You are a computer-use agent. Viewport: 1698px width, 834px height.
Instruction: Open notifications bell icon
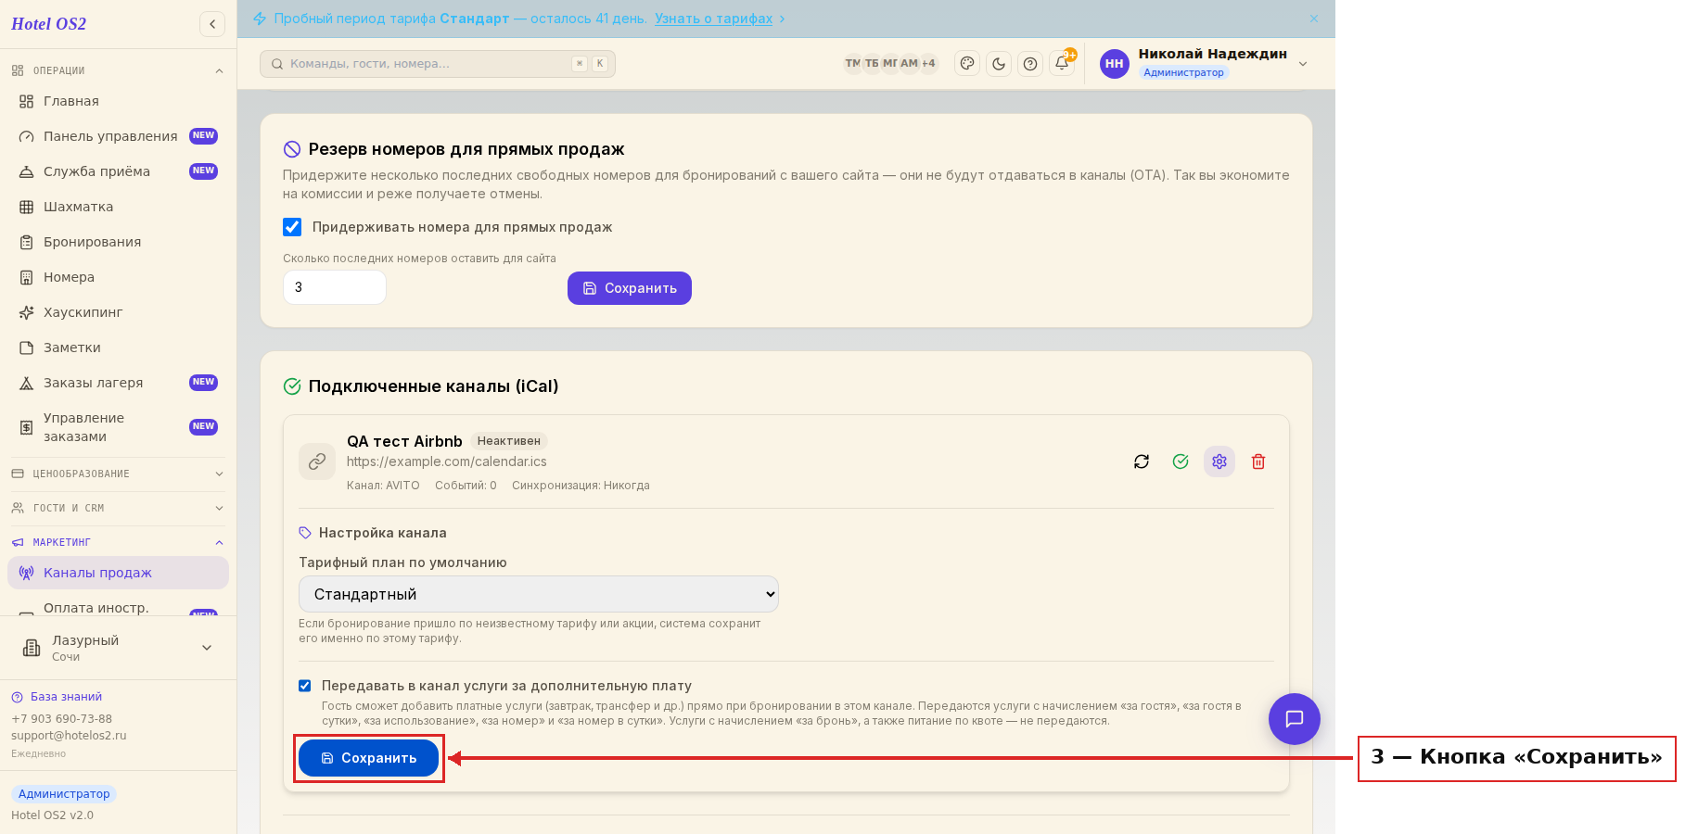coord(1062,63)
